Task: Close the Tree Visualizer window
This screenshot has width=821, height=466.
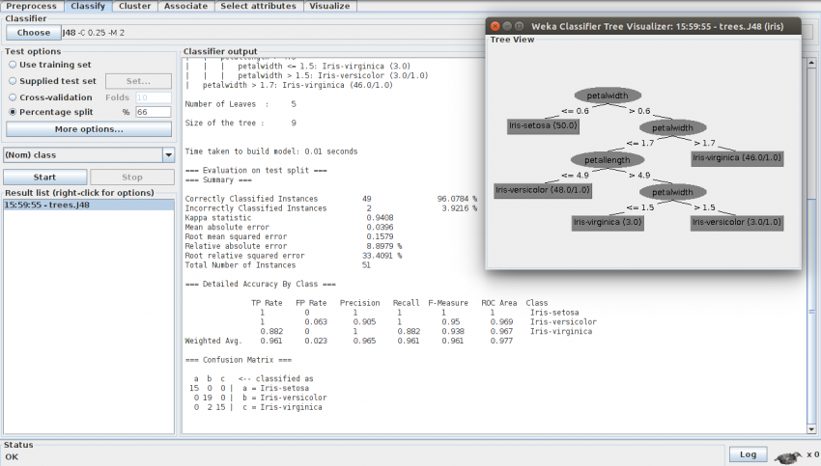Action: pyautogui.click(x=495, y=26)
